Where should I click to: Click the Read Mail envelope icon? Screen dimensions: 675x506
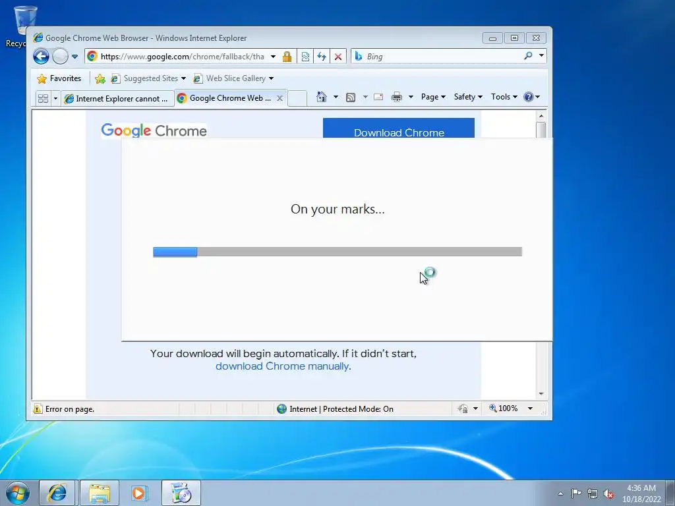coord(378,97)
